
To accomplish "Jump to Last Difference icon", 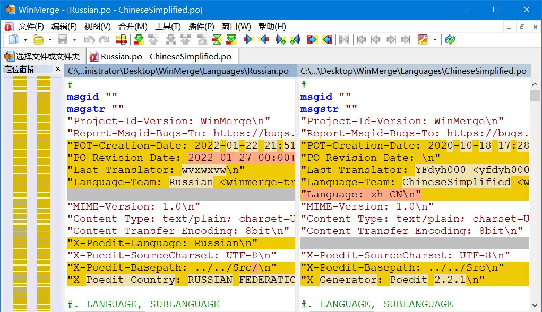I will click(x=231, y=40).
